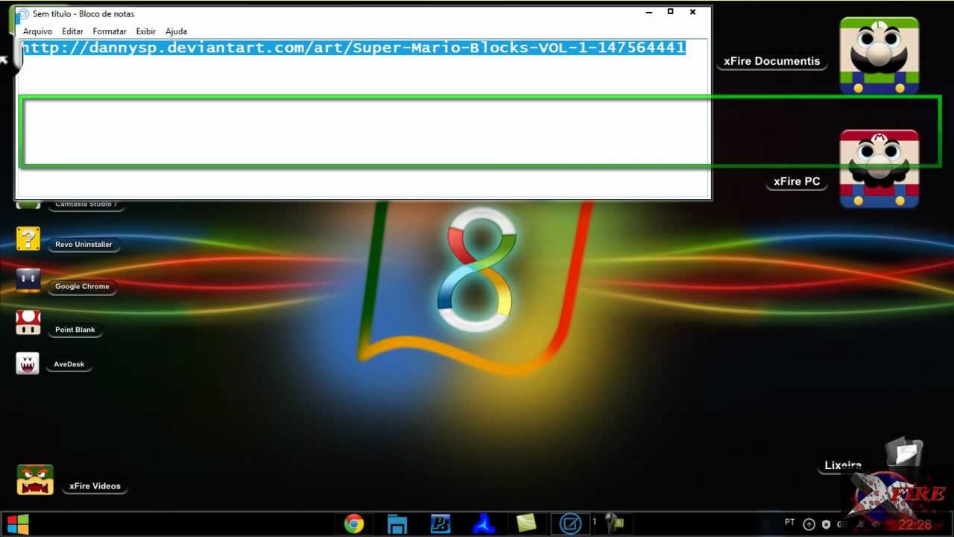This screenshot has height=537, width=954.
Task: Open the Arquivo menu in Bloco de notas
Action: click(x=37, y=31)
